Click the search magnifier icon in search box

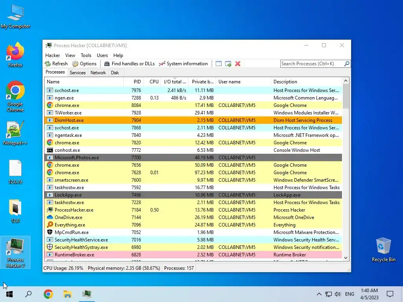[347, 63]
